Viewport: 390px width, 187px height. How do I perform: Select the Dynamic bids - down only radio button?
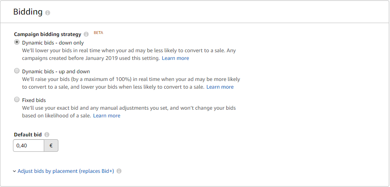click(x=17, y=42)
